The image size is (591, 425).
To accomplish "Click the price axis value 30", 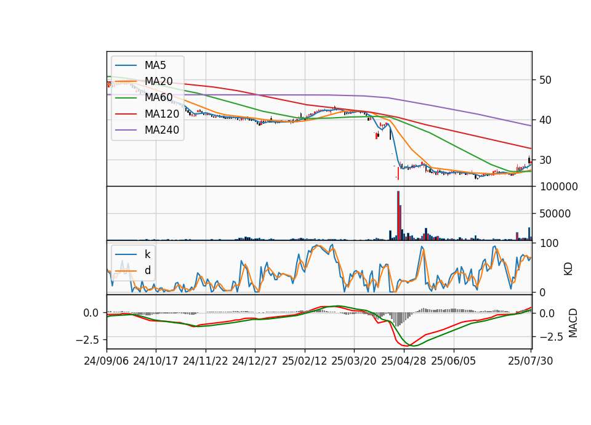I will pyautogui.click(x=545, y=160).
